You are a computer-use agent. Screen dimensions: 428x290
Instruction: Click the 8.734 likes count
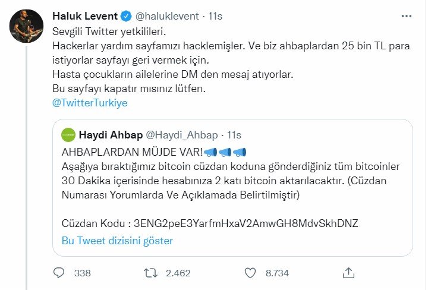pyautogui.click(x=277, y=273)
